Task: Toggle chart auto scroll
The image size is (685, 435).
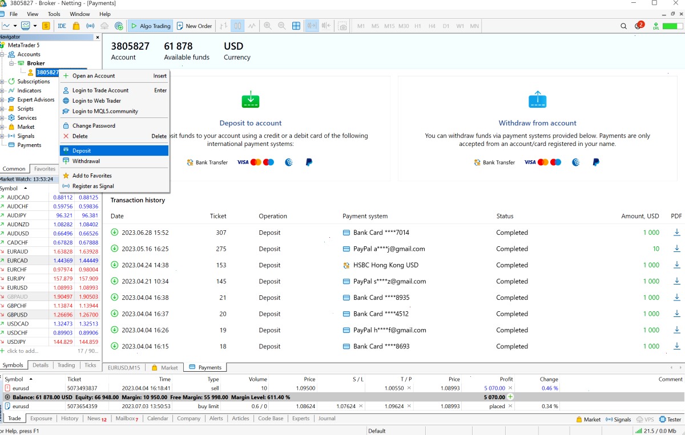Action: [312, 26]
